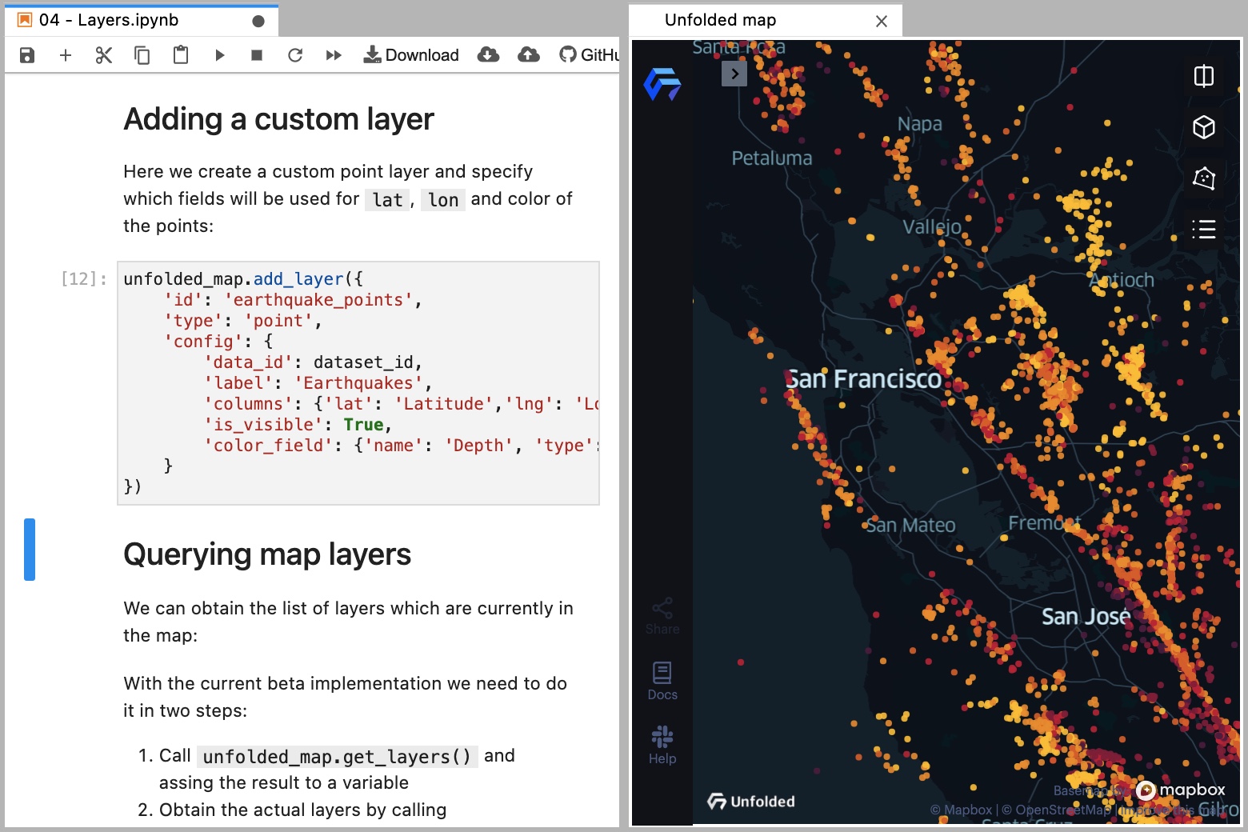
Task: Restart the kernel with the circular arrow
Action: [x=295, y=55]
